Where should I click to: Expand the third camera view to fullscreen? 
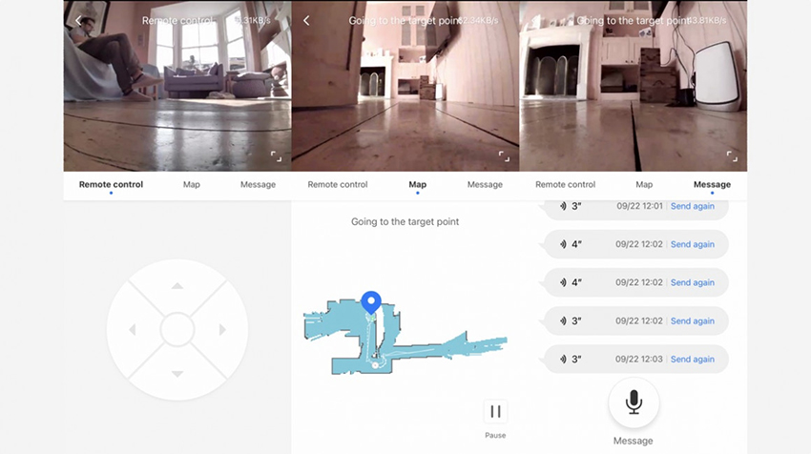click(x=732, y=156)
